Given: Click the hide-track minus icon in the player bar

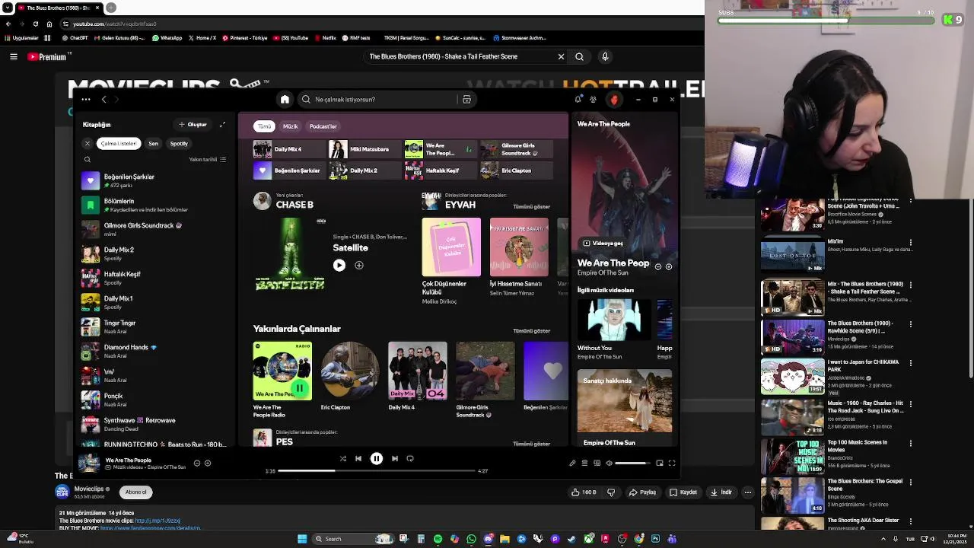Looking at the screenshot, I should click(x=196, y=464).
